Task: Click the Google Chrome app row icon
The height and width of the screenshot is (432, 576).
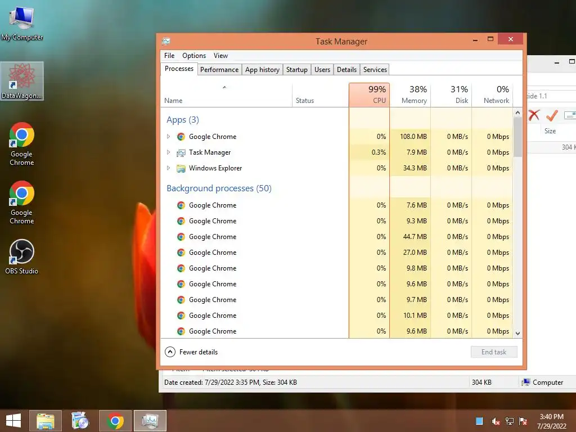Action: [181, 137]
